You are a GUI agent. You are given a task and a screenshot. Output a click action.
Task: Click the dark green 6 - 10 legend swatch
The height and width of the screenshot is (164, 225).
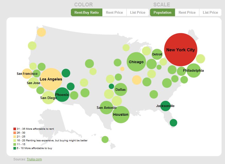click(x=15, y=148)
